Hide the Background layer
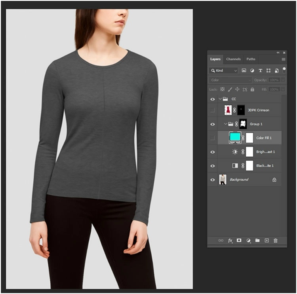 click(x=213, y=180)
